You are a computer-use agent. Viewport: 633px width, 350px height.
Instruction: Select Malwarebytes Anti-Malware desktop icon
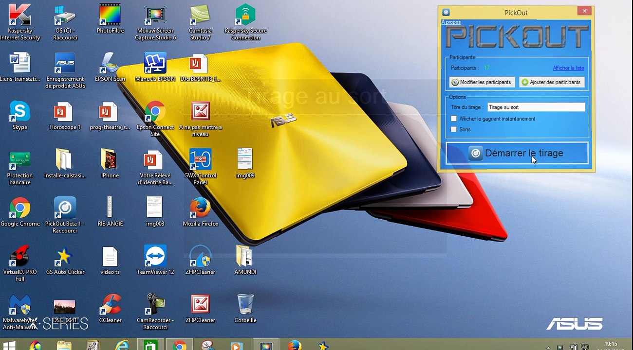20,312
